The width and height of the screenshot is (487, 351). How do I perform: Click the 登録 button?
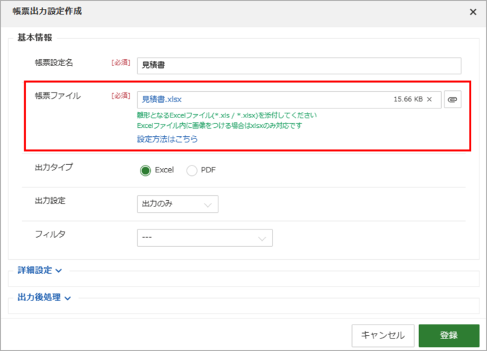[x=449, y=336]
